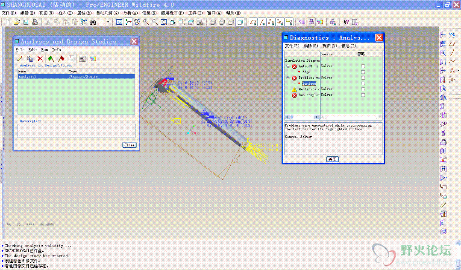Toggle datum axes display
The height and width of the screenshot is (270, 461).
click(x=262, y=22)
